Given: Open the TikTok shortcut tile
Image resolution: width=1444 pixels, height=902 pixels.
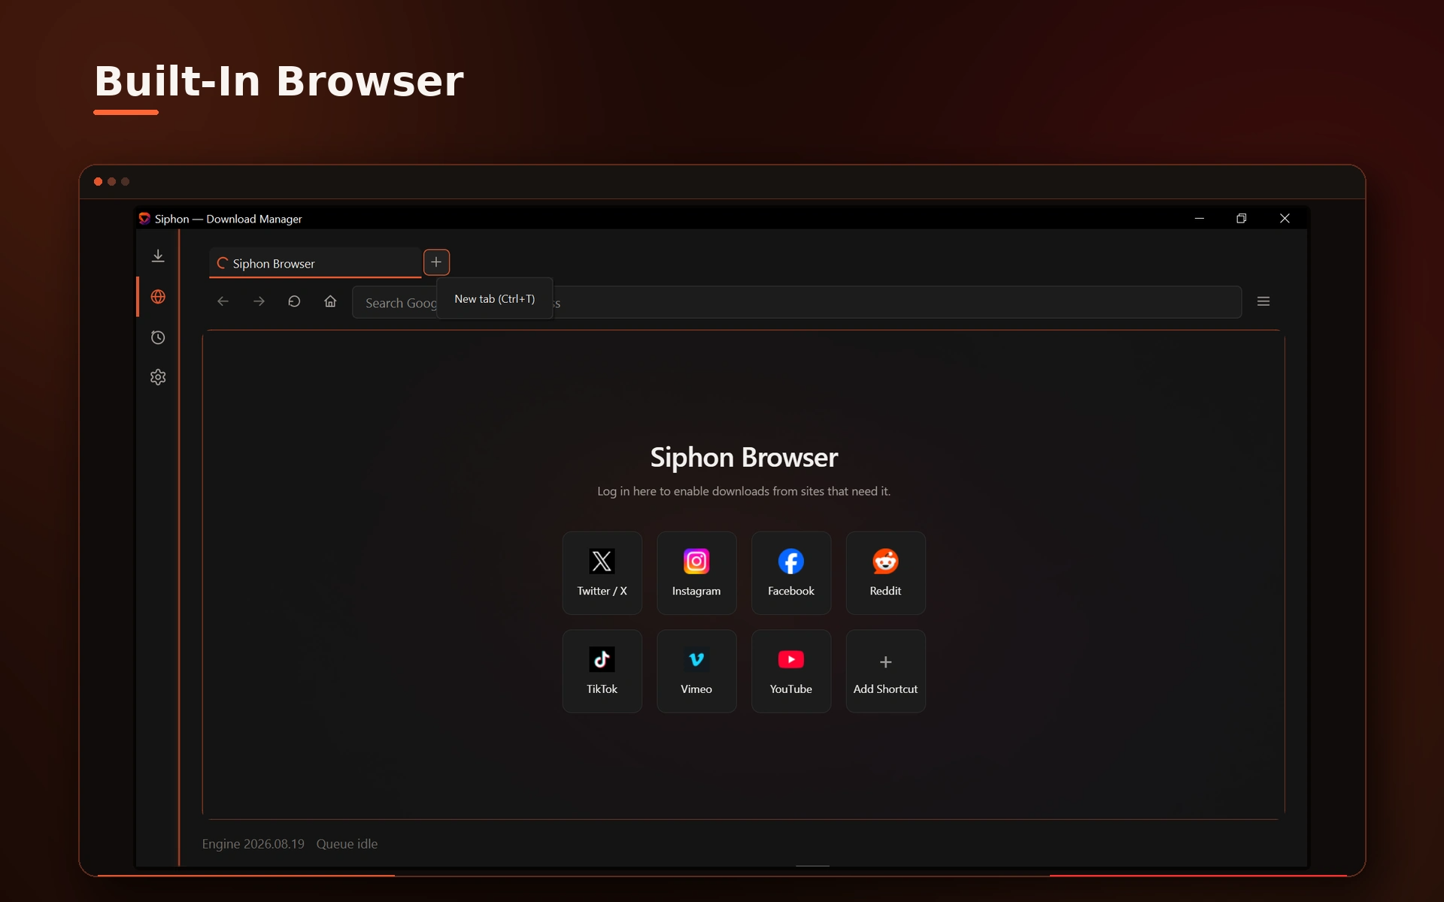Looking at the screenshot, I should coord(602,671).
